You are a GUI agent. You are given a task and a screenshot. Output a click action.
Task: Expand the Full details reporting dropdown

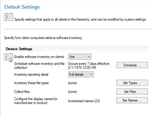(x=81, y=74)
